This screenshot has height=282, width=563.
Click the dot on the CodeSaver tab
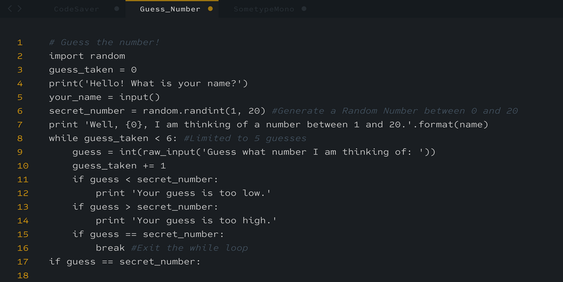(x=117, y=9)
